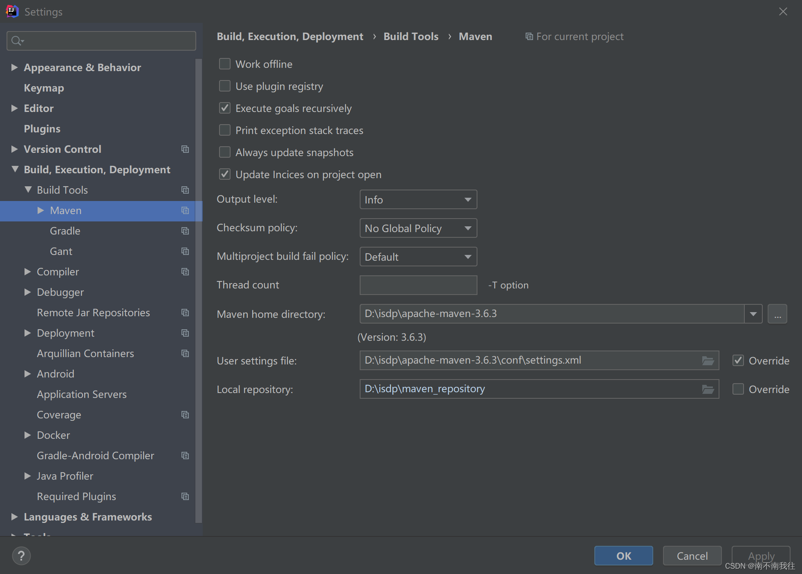Click the Build Tools breadcrumb
This screenshot has height=574, width=802.
pyautogui.click(x=410, y=36)
